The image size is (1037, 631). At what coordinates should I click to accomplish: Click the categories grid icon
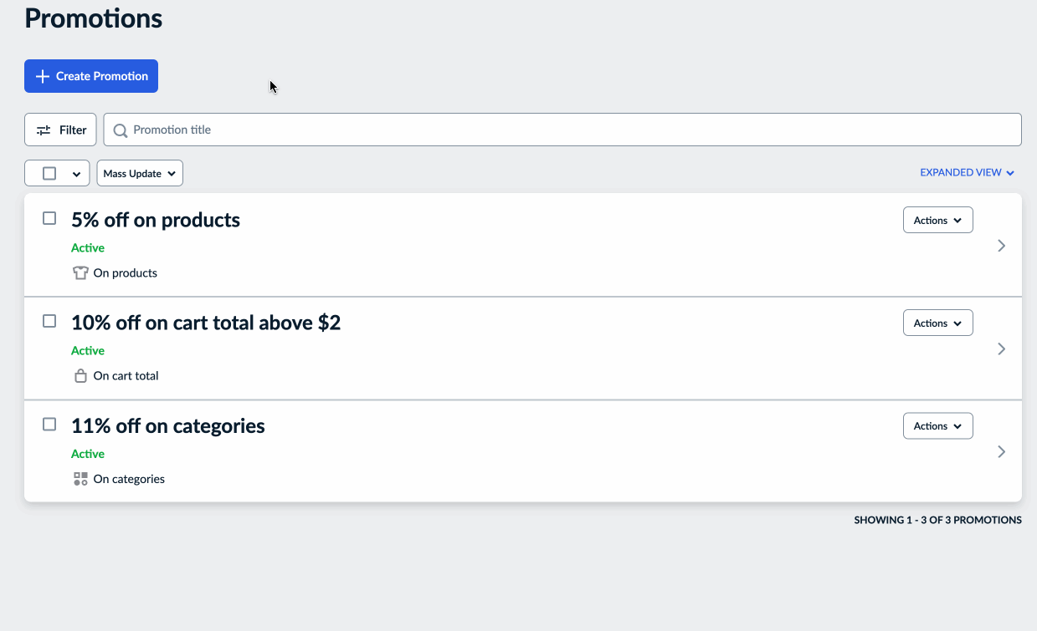pos(80,479)
